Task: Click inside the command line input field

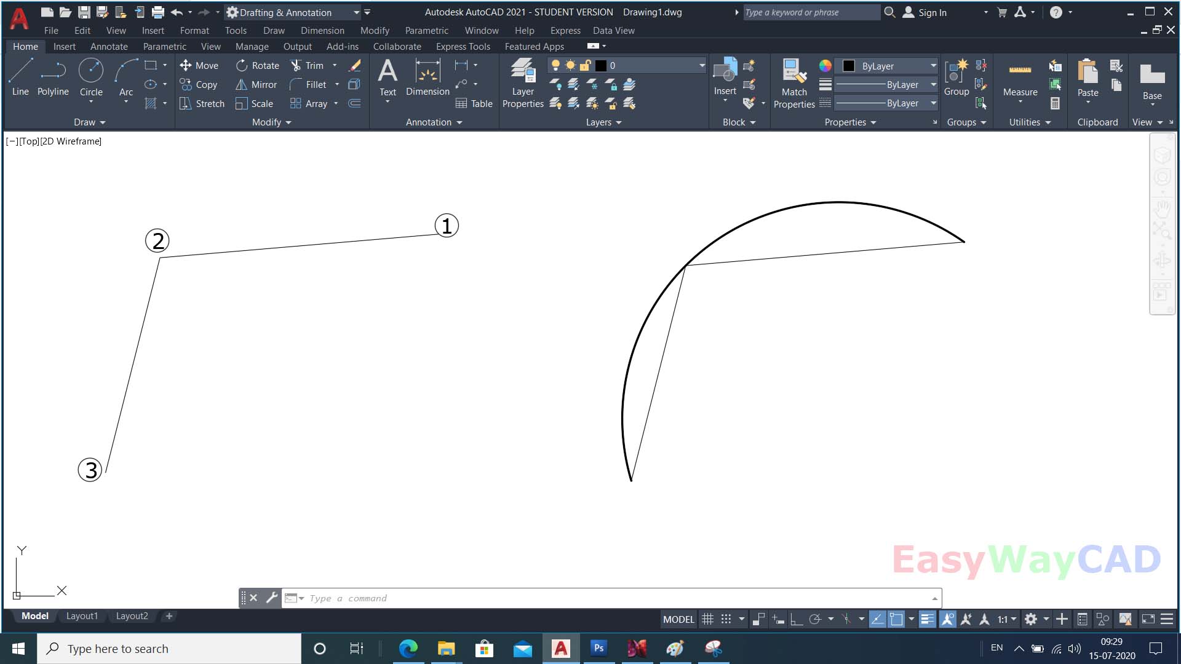Action: click(492, 598)
